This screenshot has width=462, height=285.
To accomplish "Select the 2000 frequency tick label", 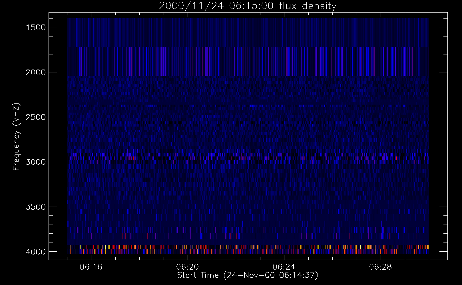I will click(36, 72).
